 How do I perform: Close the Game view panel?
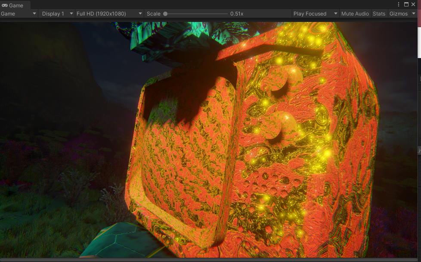(x=413, y=4)
